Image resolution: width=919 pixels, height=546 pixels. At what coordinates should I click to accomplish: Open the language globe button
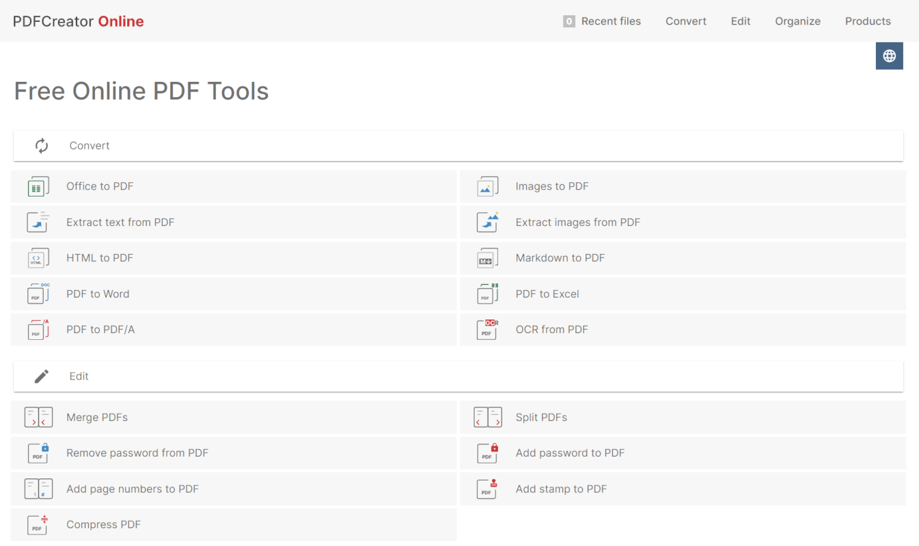click(890, 56)
